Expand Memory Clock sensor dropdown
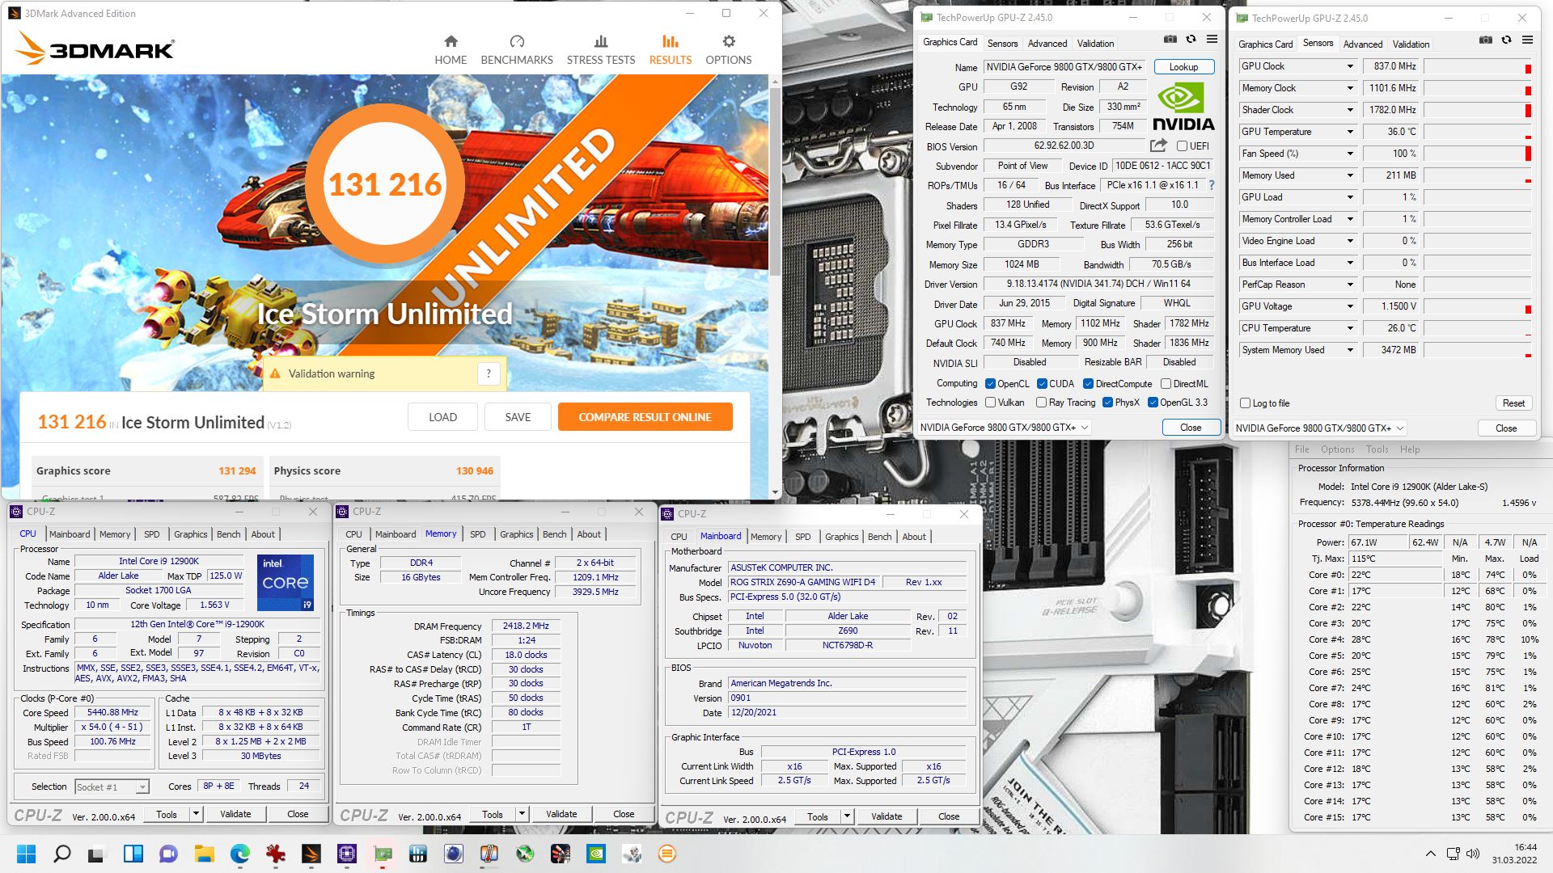Screen dimensions: 1553x873 point(1350,88)
